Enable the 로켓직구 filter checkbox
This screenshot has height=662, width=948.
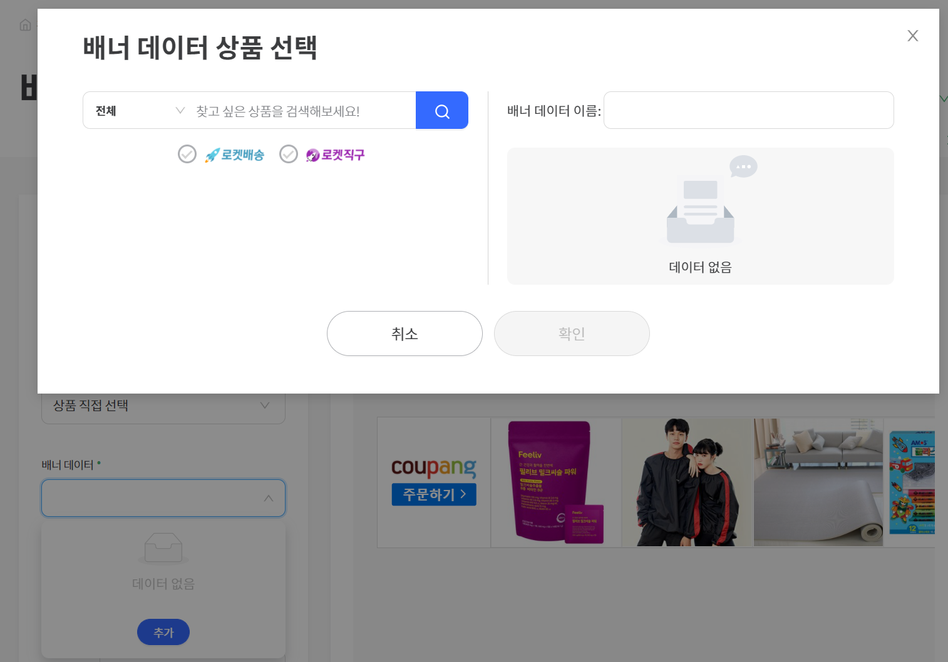click(289, 154)
